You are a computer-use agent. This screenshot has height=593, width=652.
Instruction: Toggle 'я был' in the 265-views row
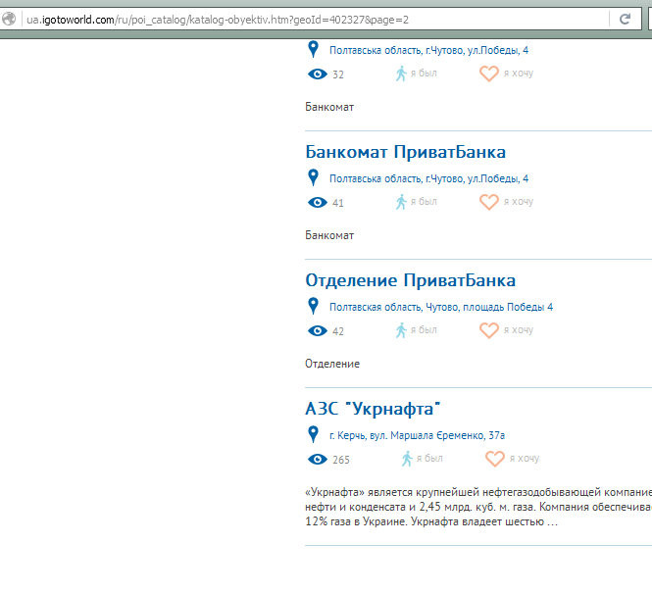tap(429, 459)
